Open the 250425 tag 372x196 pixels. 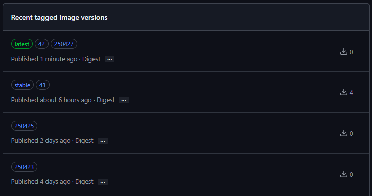[x=24, y=126]
